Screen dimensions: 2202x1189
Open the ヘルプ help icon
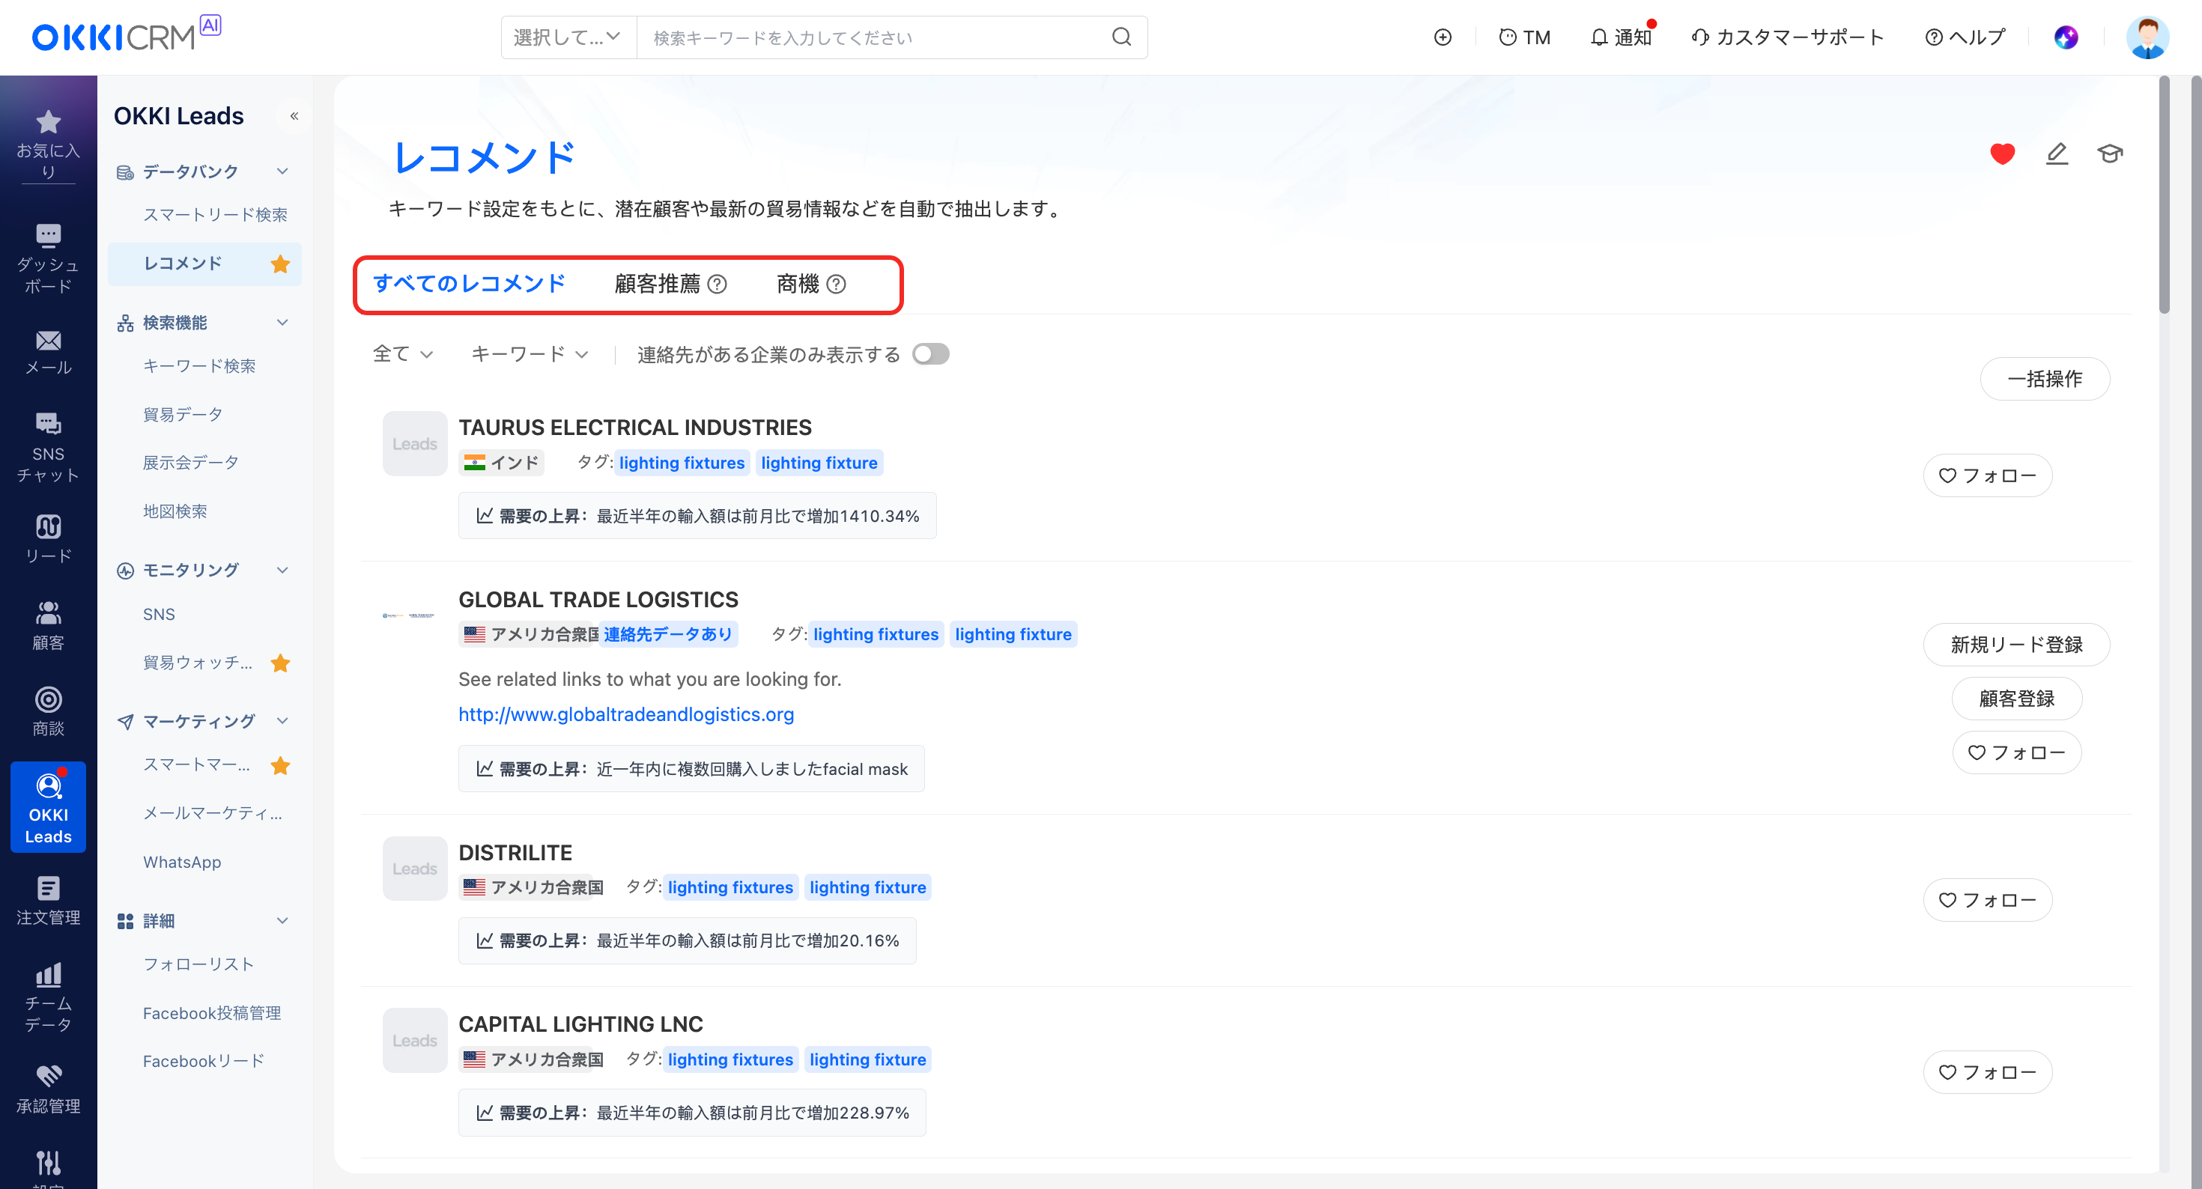pyautogui.click(x=1965, y=37)
